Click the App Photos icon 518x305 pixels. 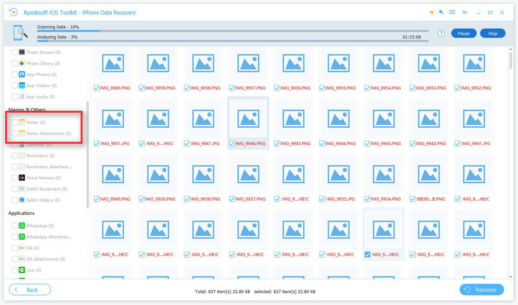(22, 75)
